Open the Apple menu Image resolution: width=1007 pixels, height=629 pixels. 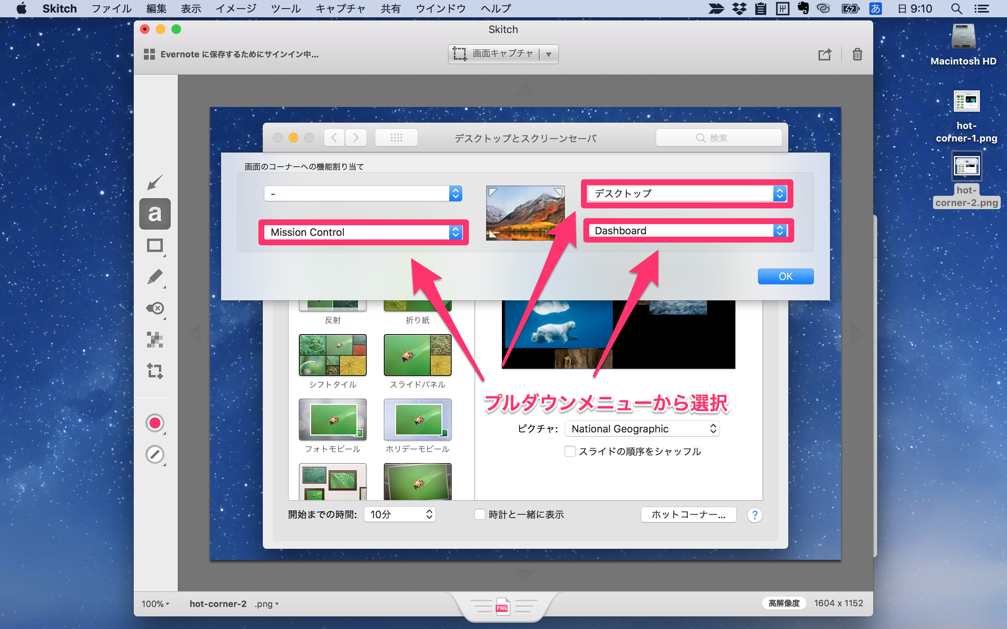pos(22,8)
